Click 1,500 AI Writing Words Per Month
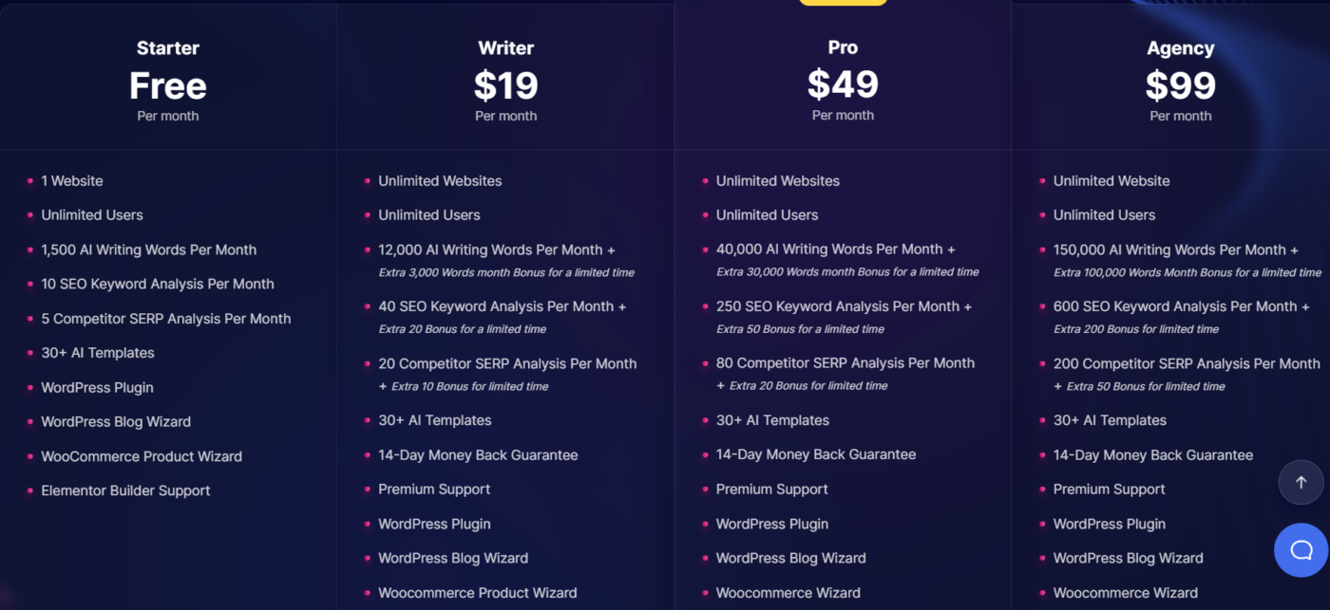 pyautogui.click(x=149, y=250)
